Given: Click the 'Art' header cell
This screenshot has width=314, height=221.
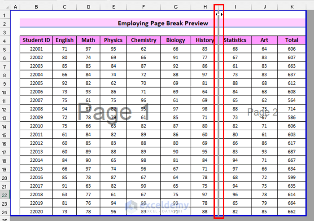Looking at the screenshot, I should pyautogui.click(x=264, y=40).
